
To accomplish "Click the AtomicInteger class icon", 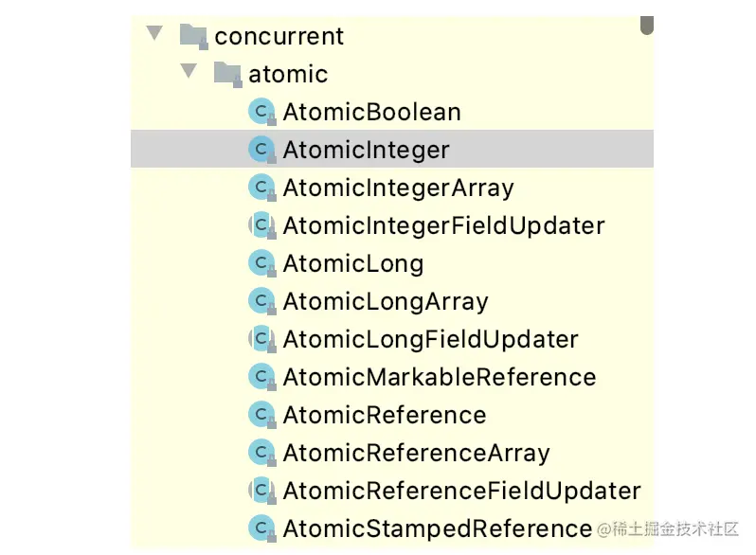I will 261,150.
